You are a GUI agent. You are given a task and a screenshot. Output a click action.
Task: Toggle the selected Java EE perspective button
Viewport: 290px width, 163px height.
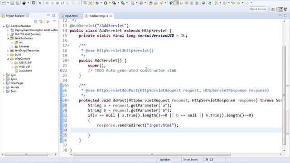pyautogui.click(x=280, y=9)
